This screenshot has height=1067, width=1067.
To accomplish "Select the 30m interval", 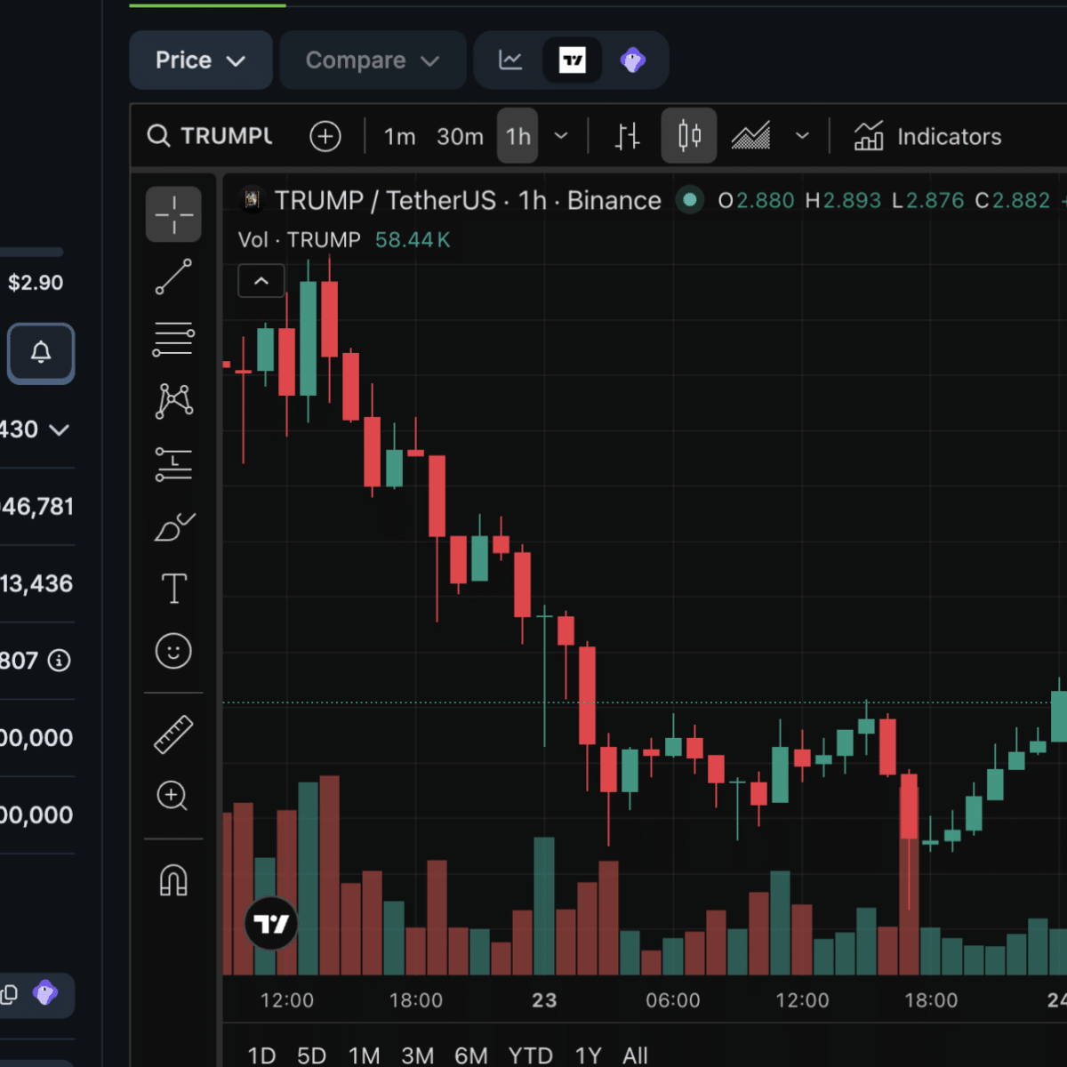I will tap(460, 136).
